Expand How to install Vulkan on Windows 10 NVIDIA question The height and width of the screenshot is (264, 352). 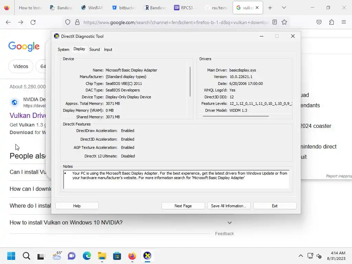(121, 222)
